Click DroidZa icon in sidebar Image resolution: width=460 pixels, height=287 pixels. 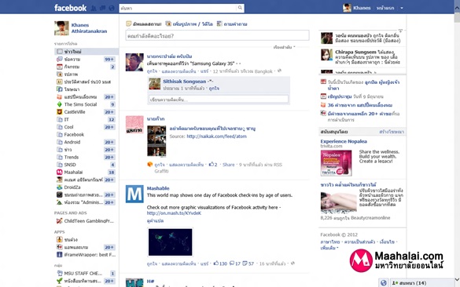[x=60, y=187]
